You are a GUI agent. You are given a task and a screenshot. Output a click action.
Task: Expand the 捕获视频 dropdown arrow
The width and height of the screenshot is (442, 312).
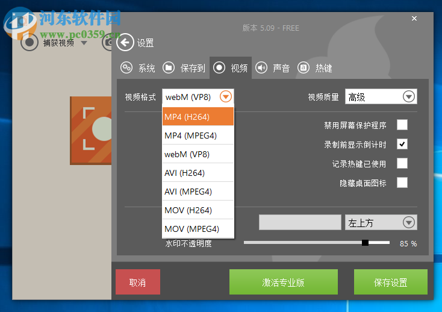pos(84,43)
